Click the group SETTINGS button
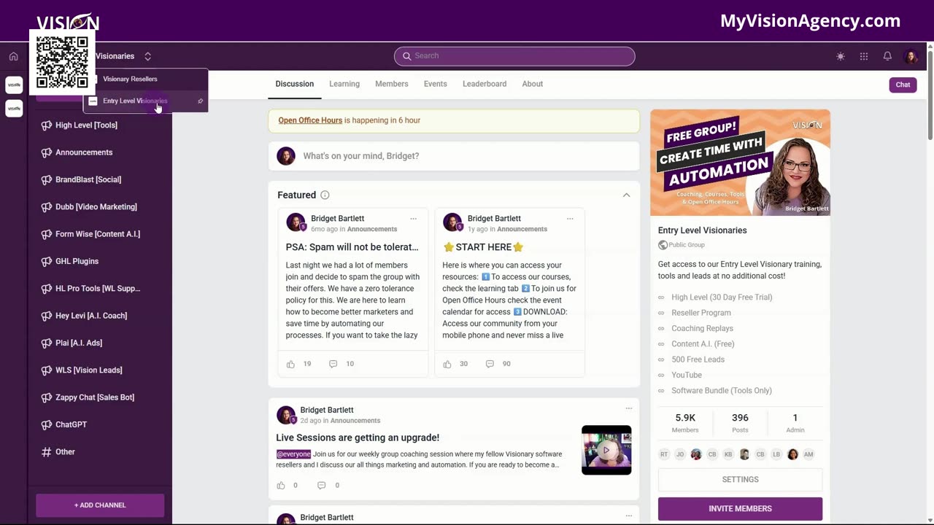The height and width of the screenshot is (525, 934). coord(740,480)
